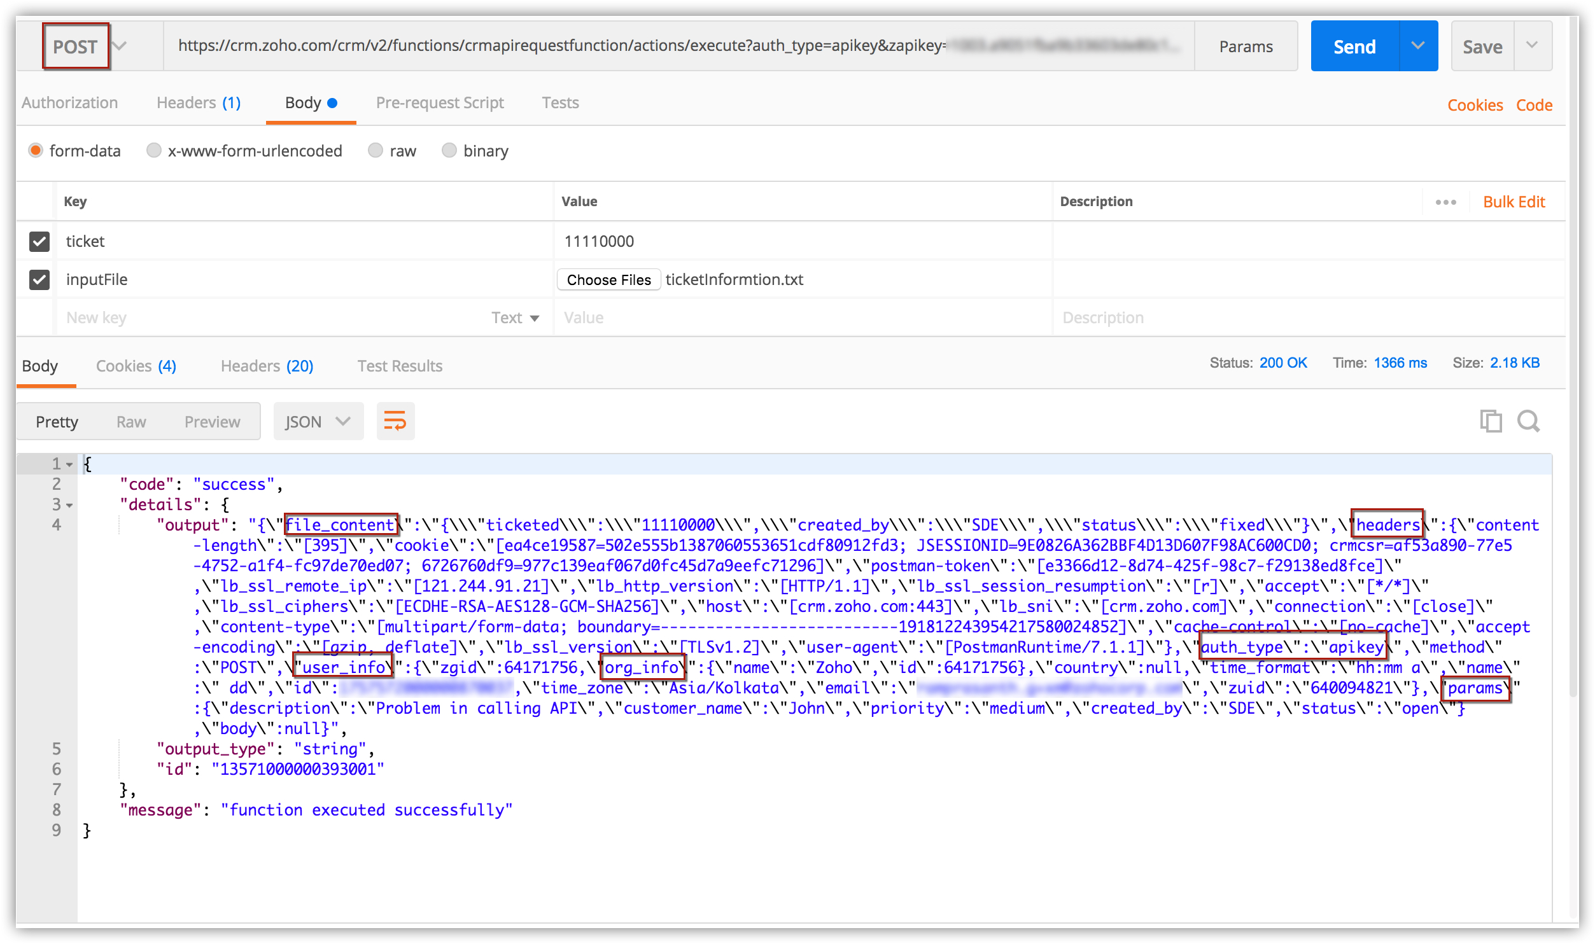Image resolution: width=1595 pixels, height=944 pixels.
Task: Switch to the Pre-request Script tab
Action: click(x=439, y=103)
